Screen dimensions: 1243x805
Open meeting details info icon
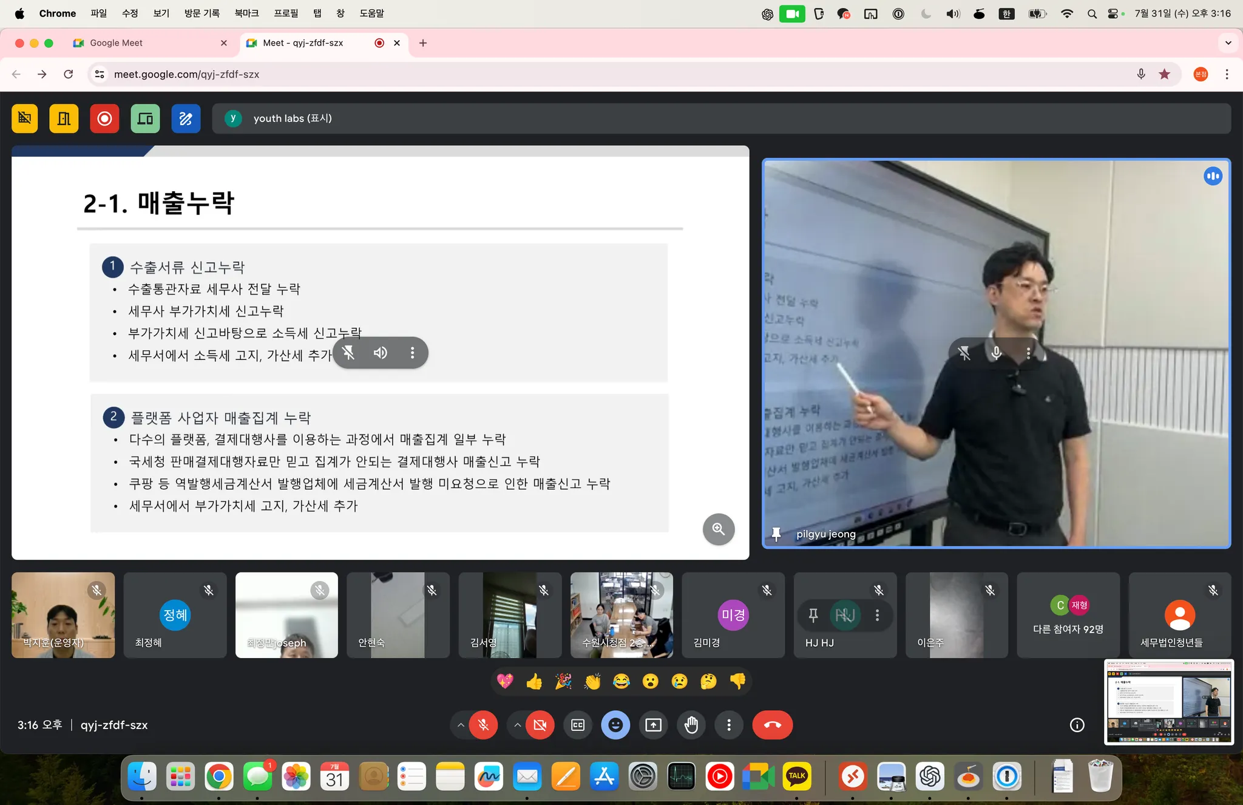click(x=1077, y=725)
